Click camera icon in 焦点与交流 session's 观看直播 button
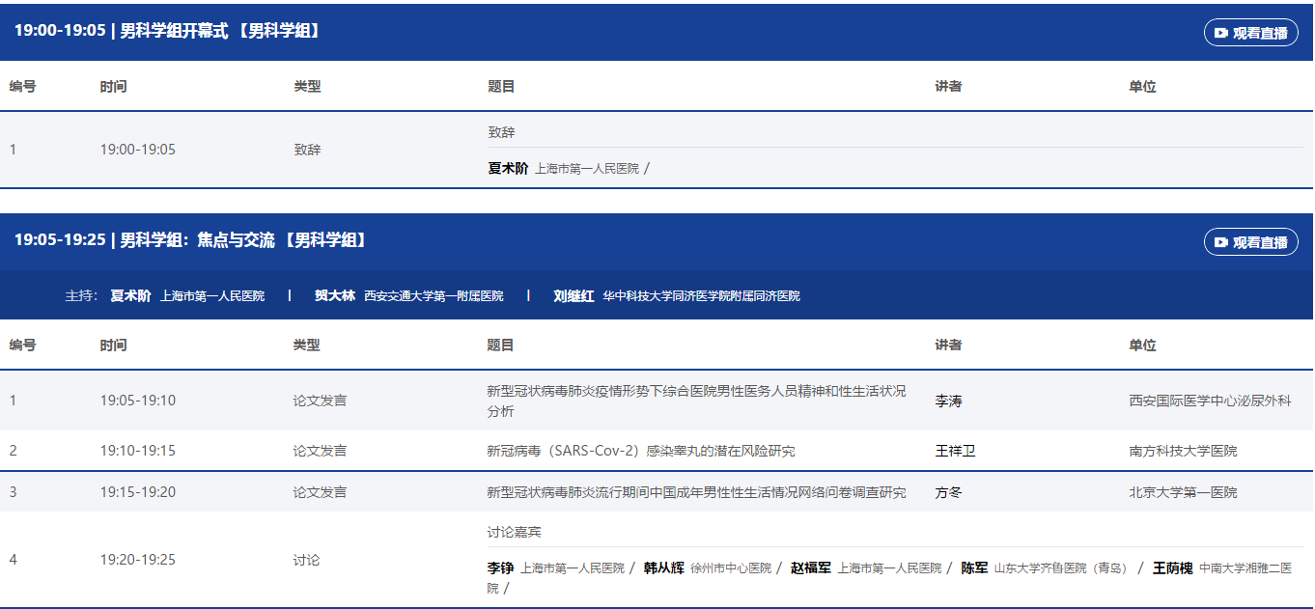 [1221, 242]
